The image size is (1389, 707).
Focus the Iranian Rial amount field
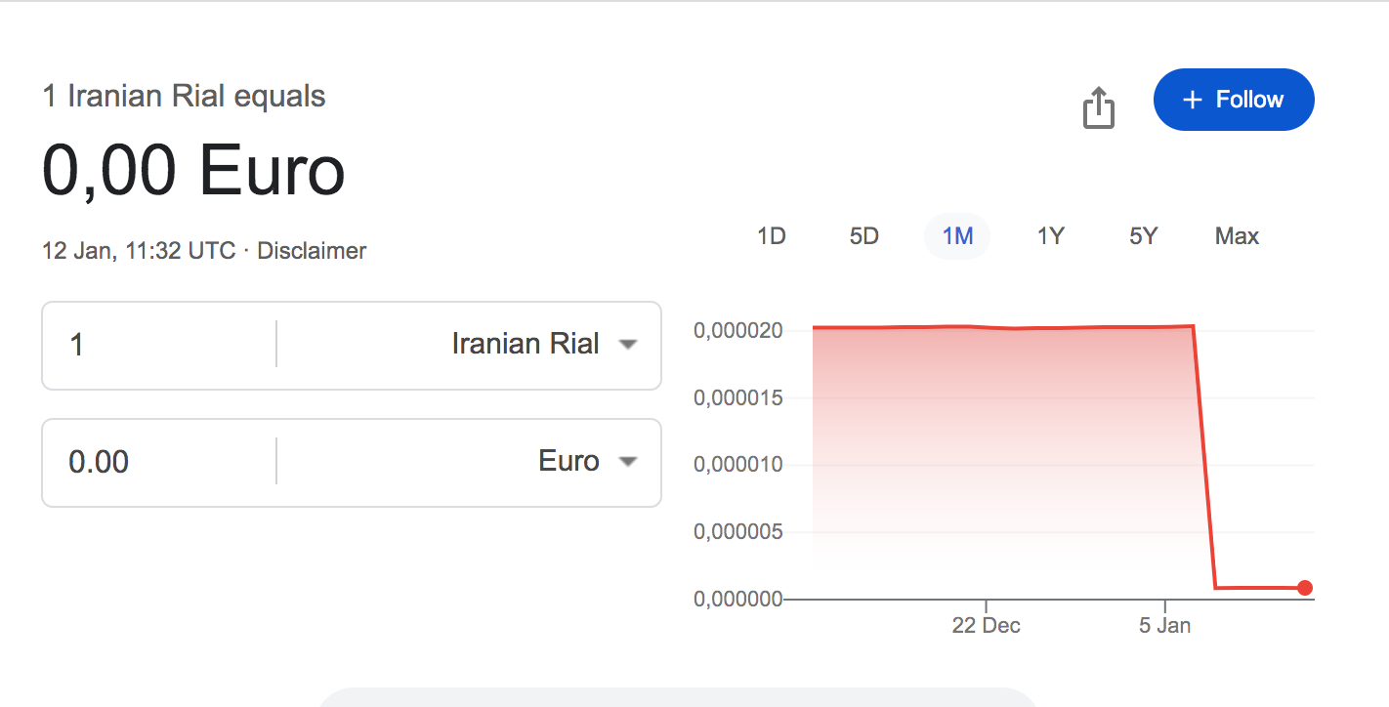156,345
